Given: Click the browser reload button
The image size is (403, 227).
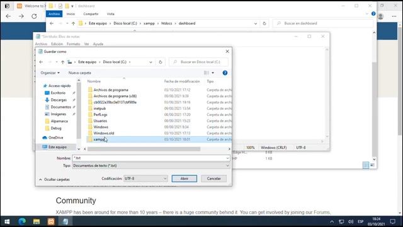Looking at the screenshot, I should click(x=34, y=16).
